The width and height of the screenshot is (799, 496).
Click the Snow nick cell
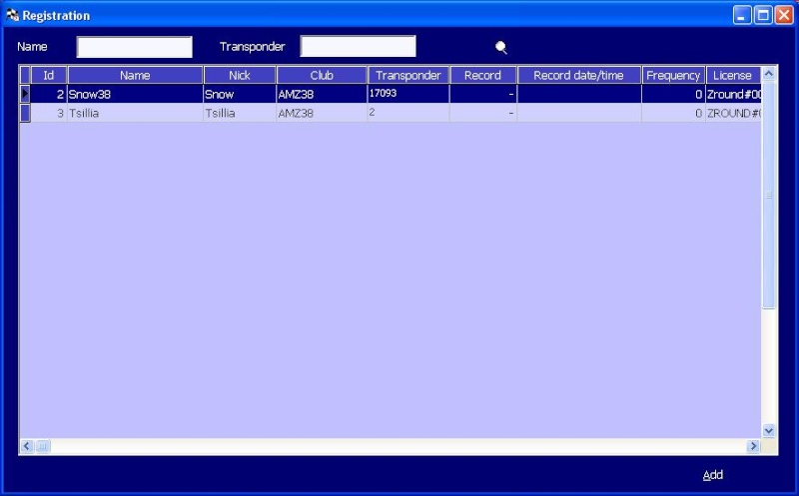[x=240, y=94]
